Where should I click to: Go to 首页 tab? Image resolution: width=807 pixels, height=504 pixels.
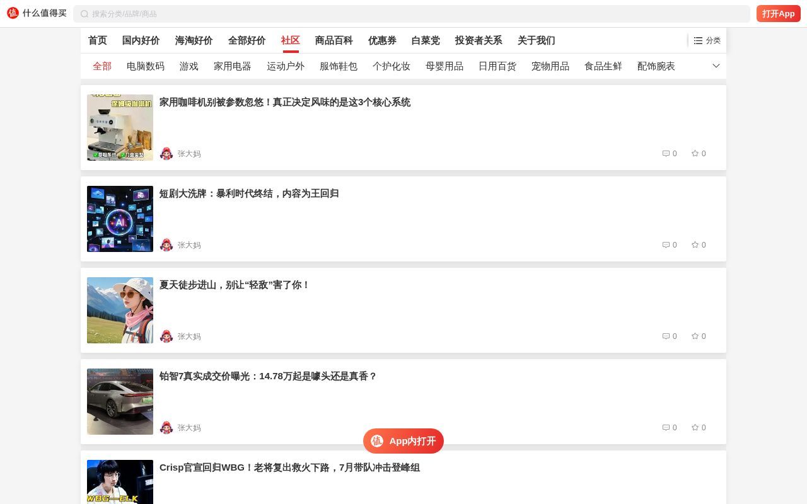(98, 40)
